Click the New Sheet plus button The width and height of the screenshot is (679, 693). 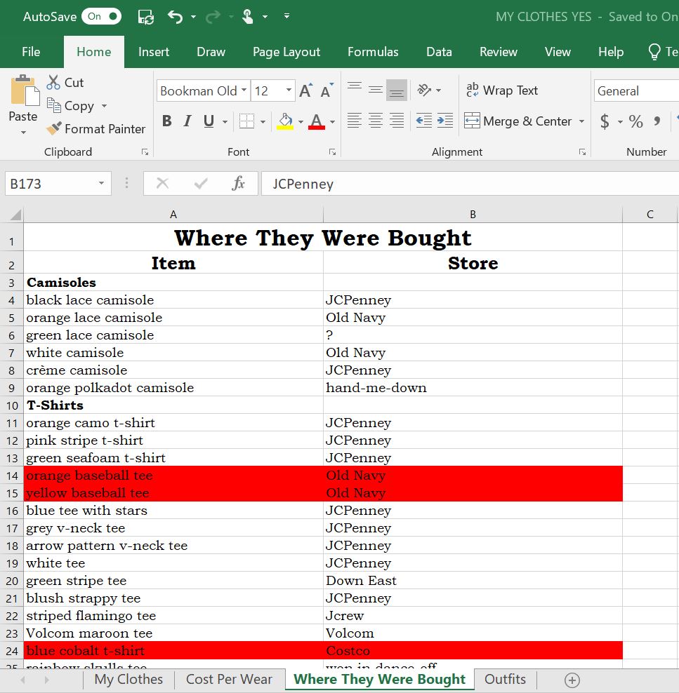coord(572,679)
